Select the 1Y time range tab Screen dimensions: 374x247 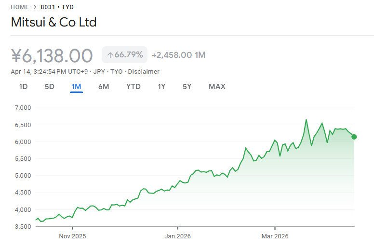point(161,87)
